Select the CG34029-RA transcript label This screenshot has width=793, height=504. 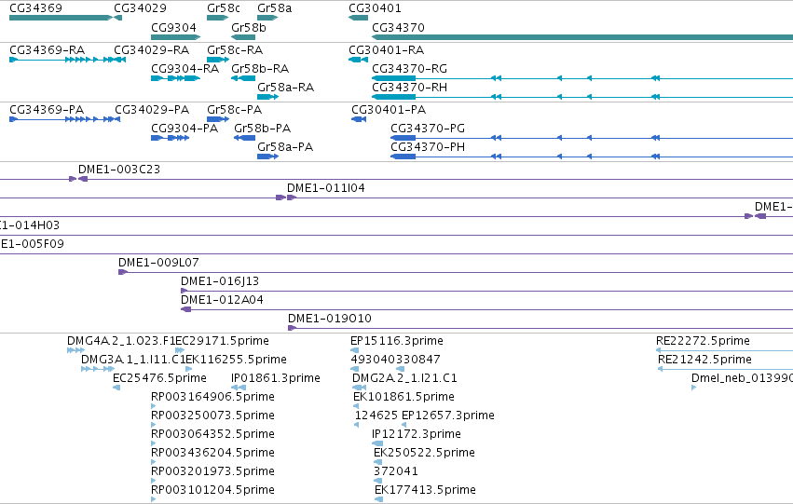(x=151, y=50)
